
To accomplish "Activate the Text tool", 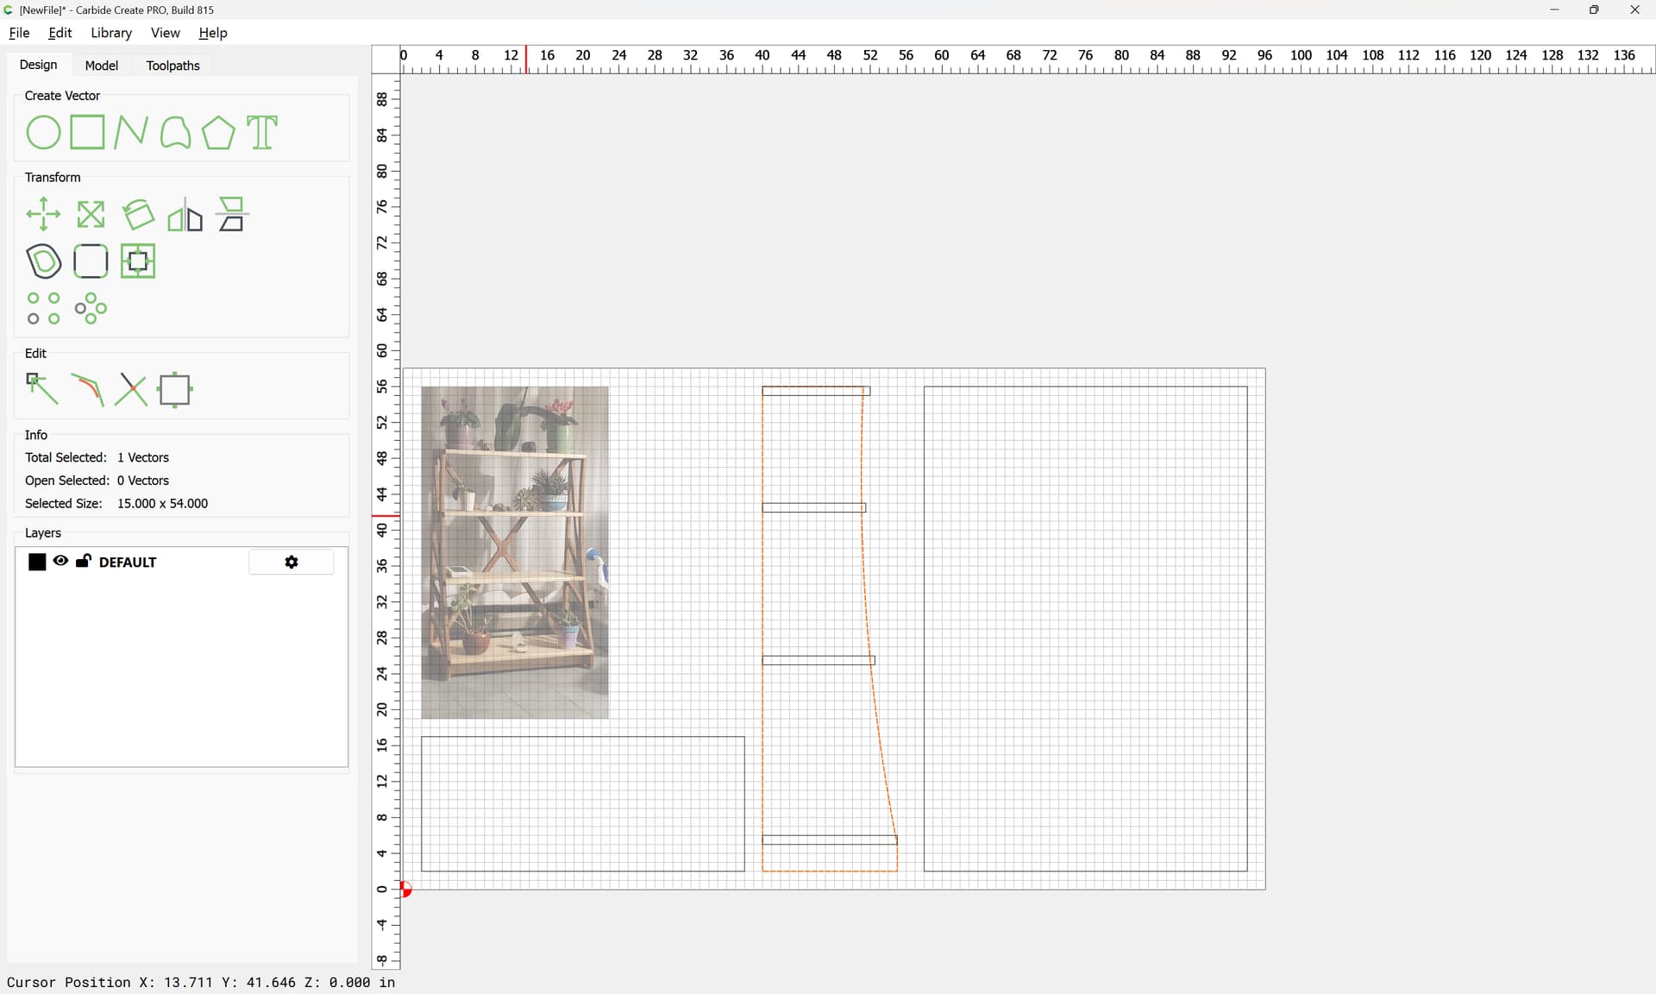I will (x=263, y=133).
